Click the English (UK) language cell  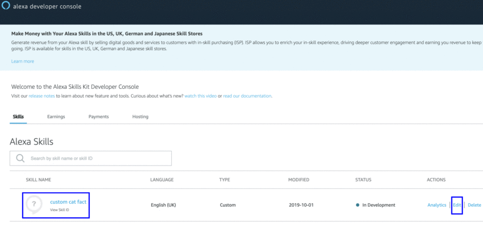pos(163,205)
